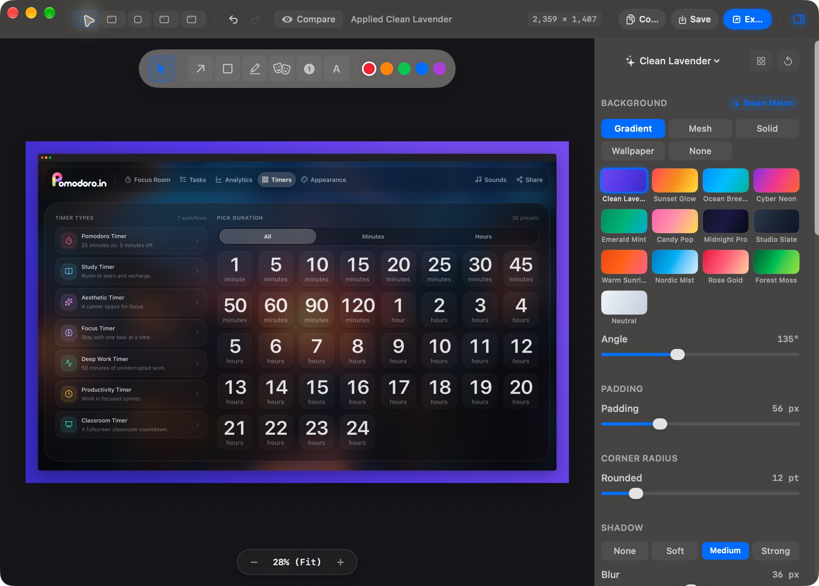
Task: Select the masks redact tool
Action: [x=282, y=69]
